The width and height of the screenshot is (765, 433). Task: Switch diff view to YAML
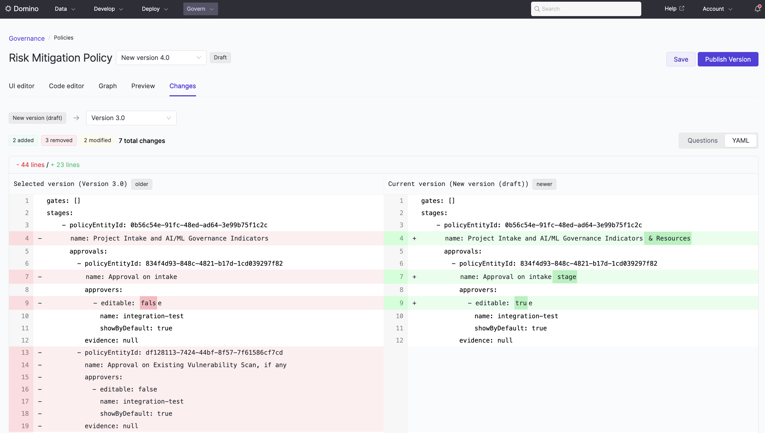pos(740,141)
